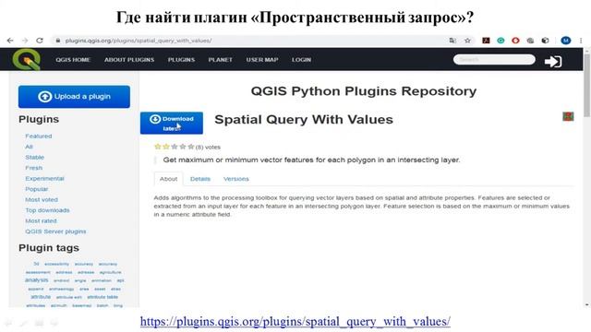Open the browser three-dot menu

coord(581,41)
